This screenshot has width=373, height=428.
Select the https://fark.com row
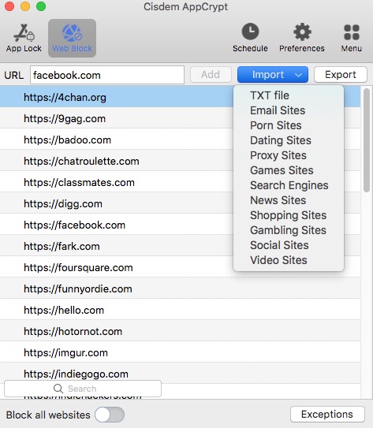[180, 246]
